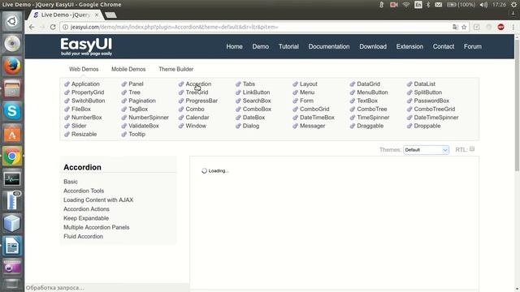This screenshot has width=520, height=292.
Task: Open a new tab button
Action: click(x=110, y=15)
